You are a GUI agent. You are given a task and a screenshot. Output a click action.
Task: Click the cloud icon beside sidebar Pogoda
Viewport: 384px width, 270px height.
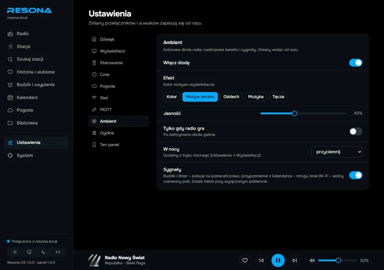10,110
